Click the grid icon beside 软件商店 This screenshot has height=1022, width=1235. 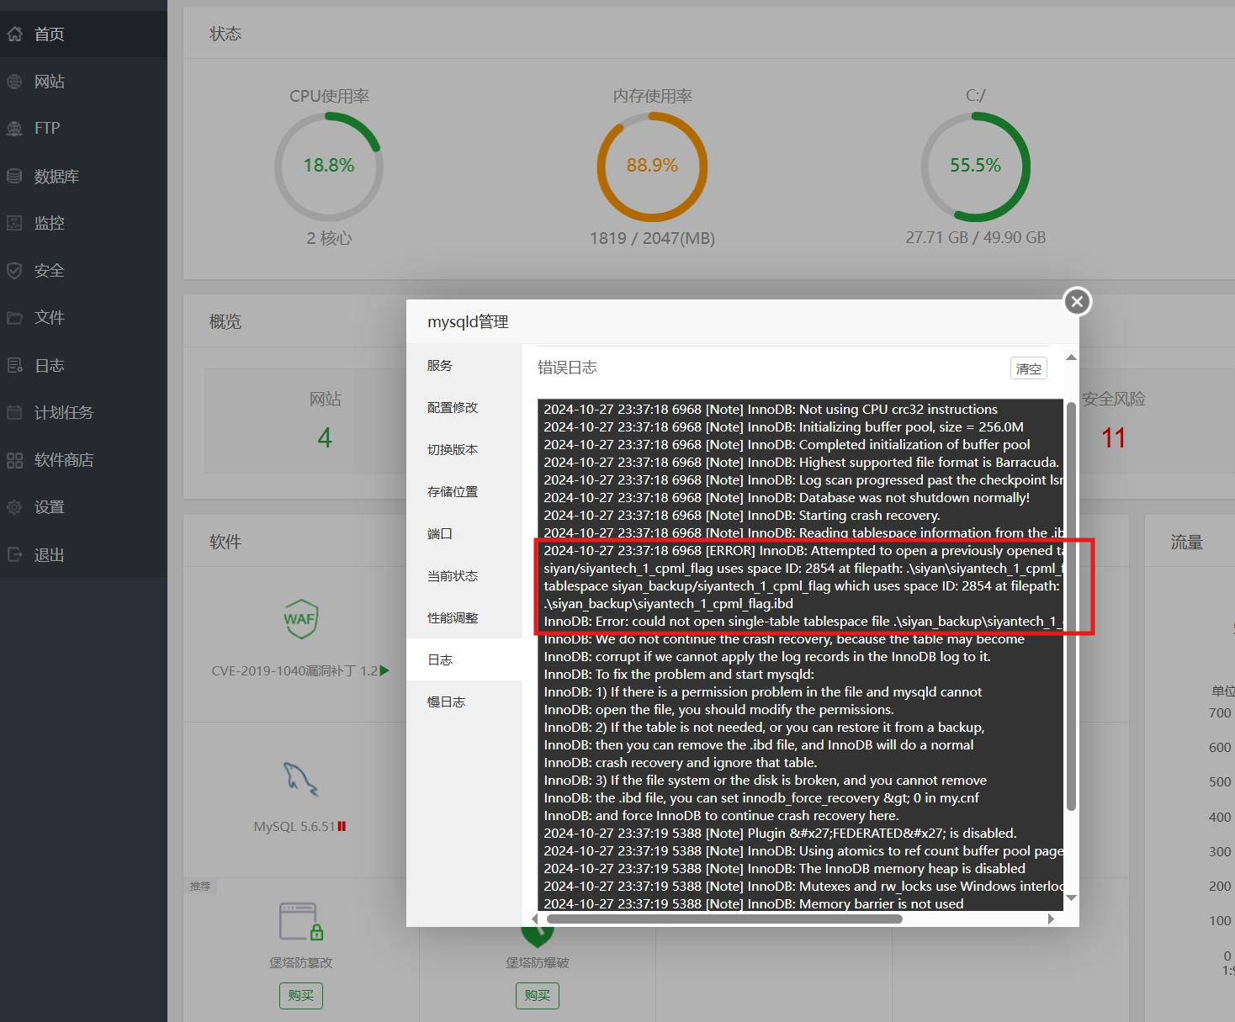14,460
